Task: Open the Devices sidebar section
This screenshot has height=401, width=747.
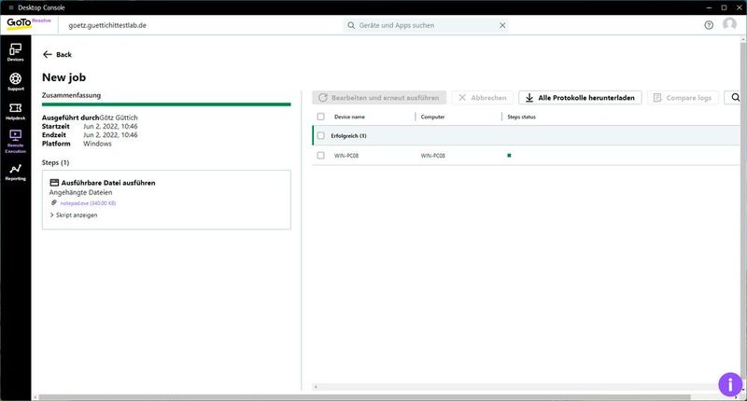Action: [15, 52]
